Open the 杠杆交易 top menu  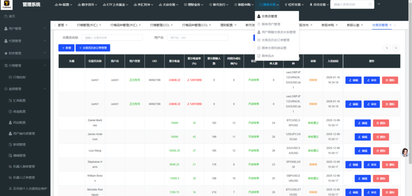coord(294,5)
